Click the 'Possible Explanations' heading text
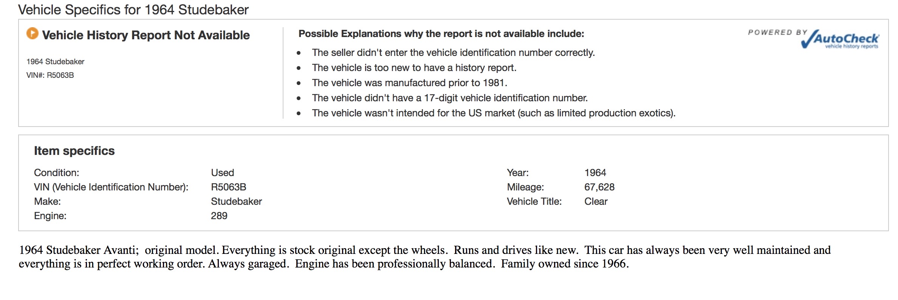The image size is (898, 300). (441, 34)
